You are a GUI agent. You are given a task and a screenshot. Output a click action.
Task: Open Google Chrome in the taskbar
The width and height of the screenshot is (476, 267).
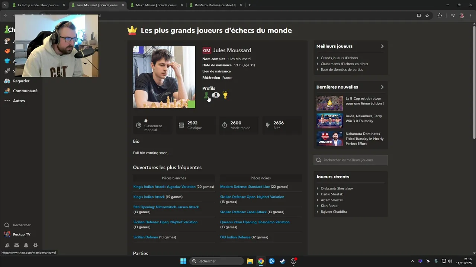pos(261,261)
